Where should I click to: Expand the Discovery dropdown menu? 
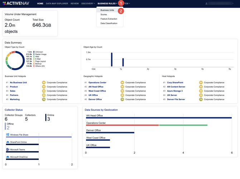[x=88, y=4]
